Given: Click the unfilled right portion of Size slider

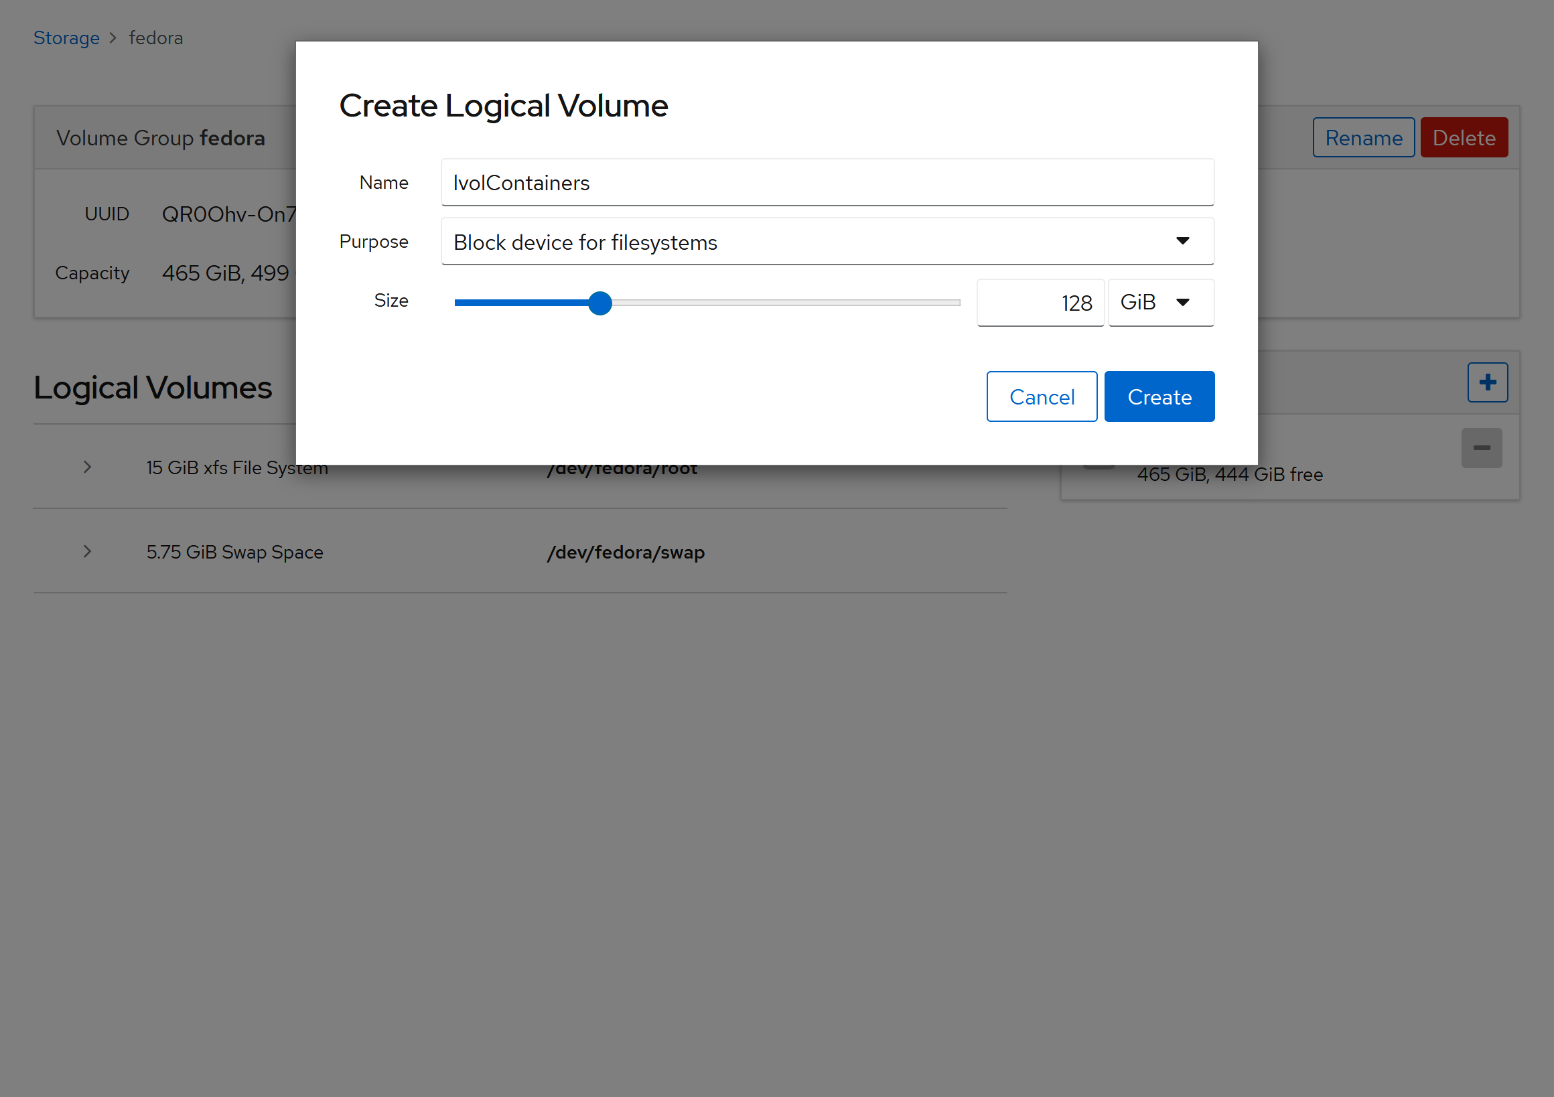Looking at the screenshot, I should click(x=785, y=303).
